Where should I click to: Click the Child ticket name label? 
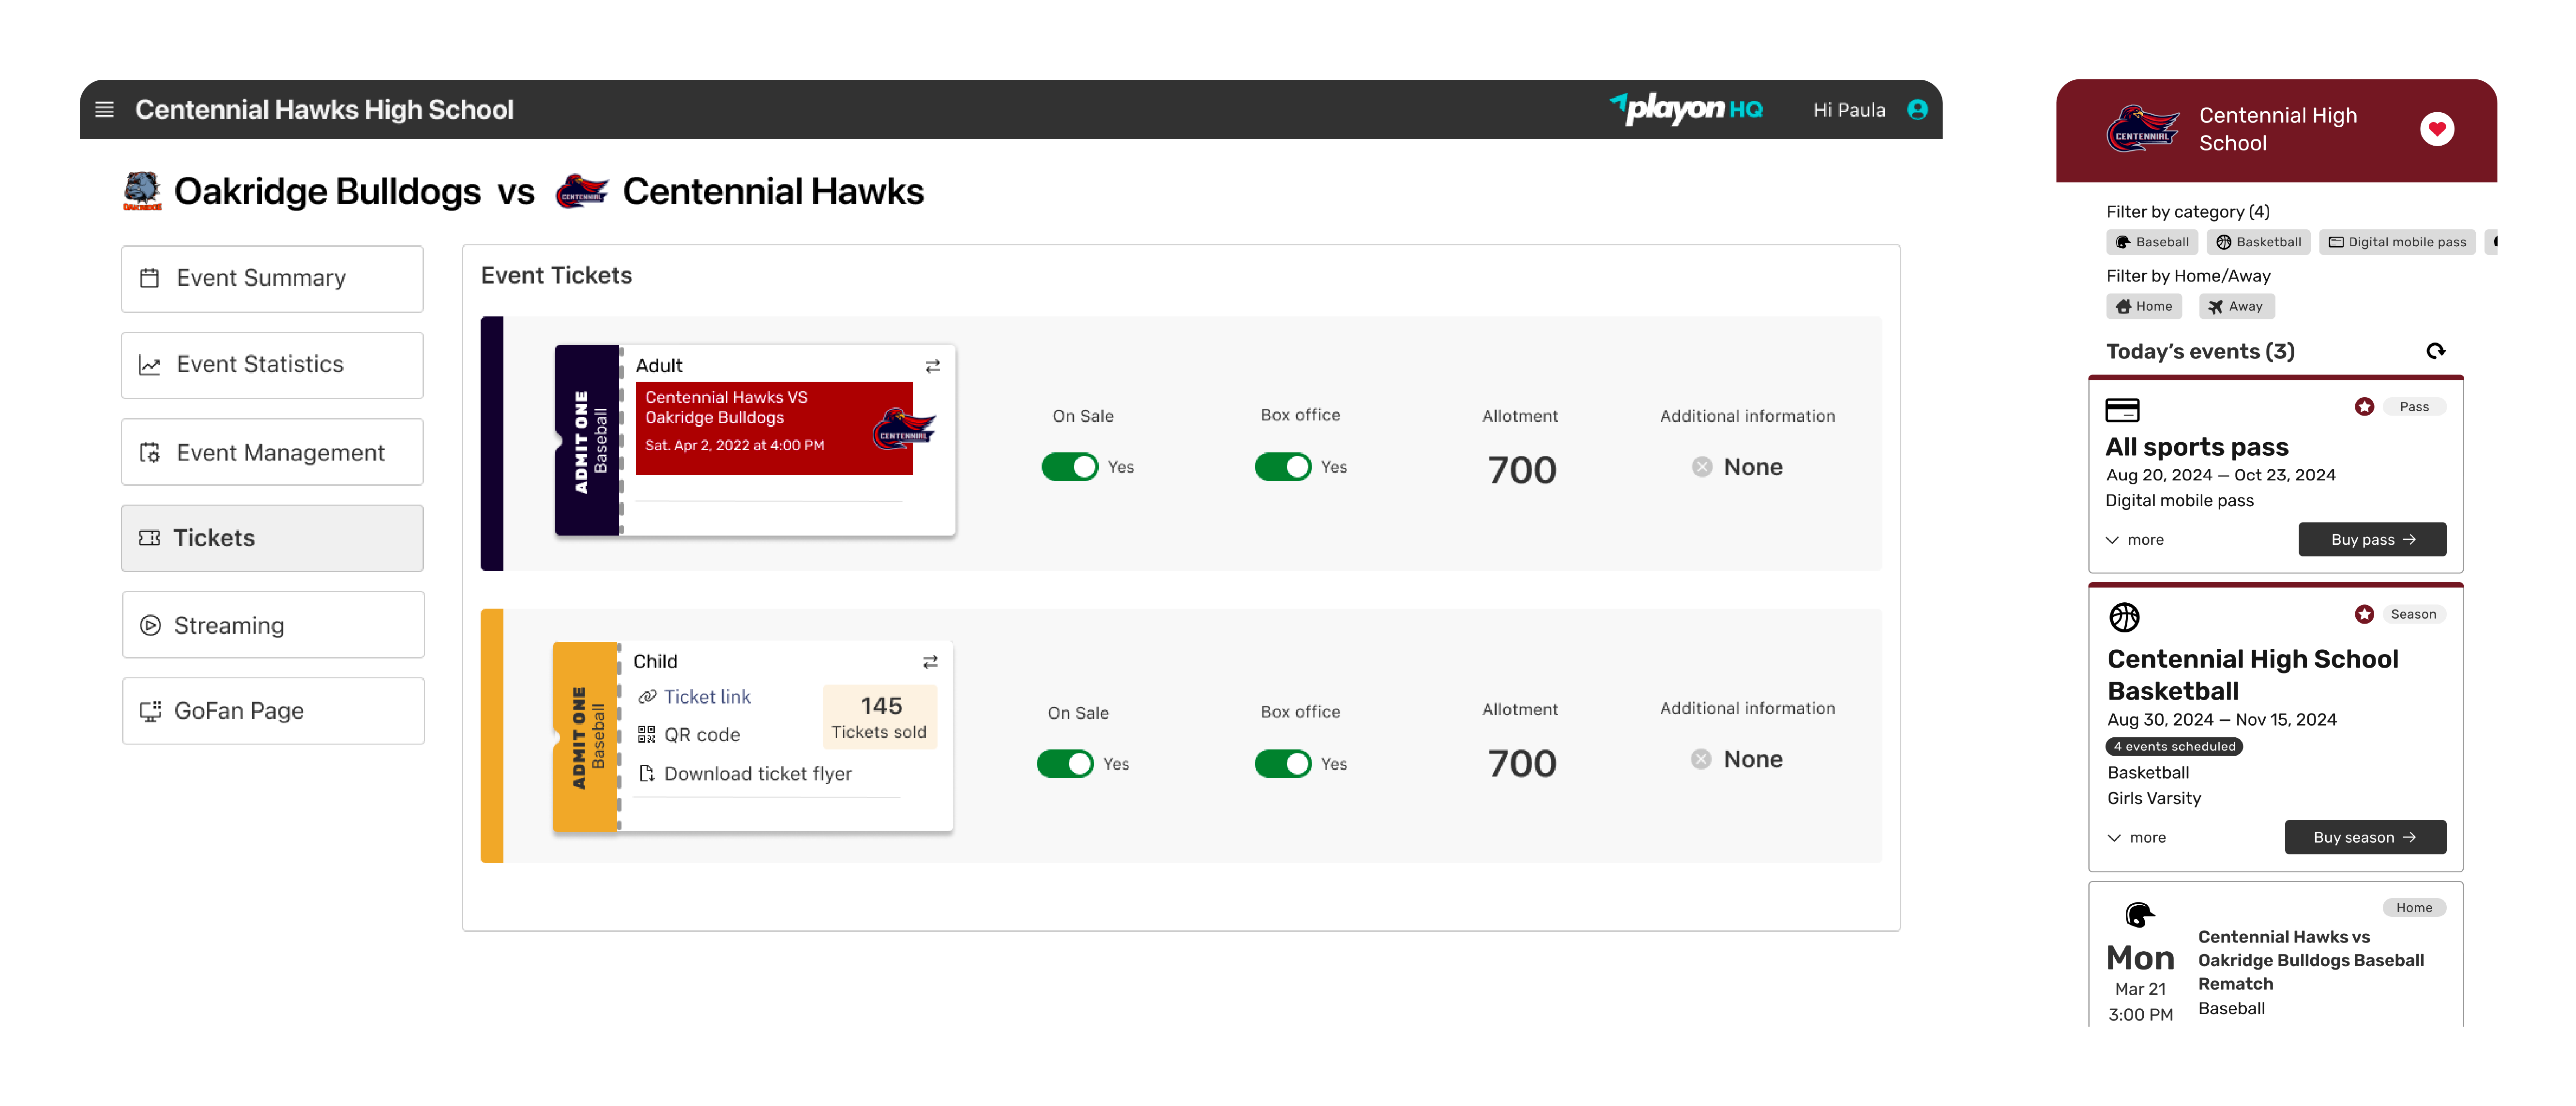pos(655,661)
